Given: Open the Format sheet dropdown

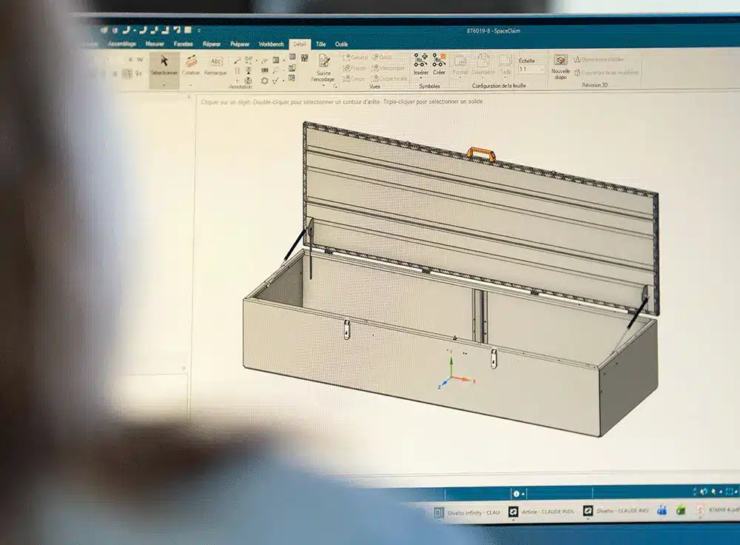Looking at the screenshot, I should [x=460, y=66].
